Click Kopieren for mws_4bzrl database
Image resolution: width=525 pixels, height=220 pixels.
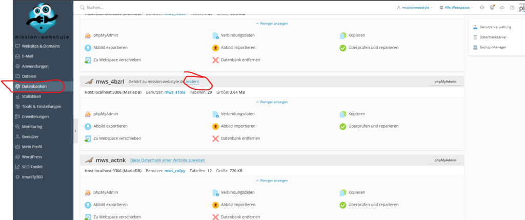coord(354,114)
